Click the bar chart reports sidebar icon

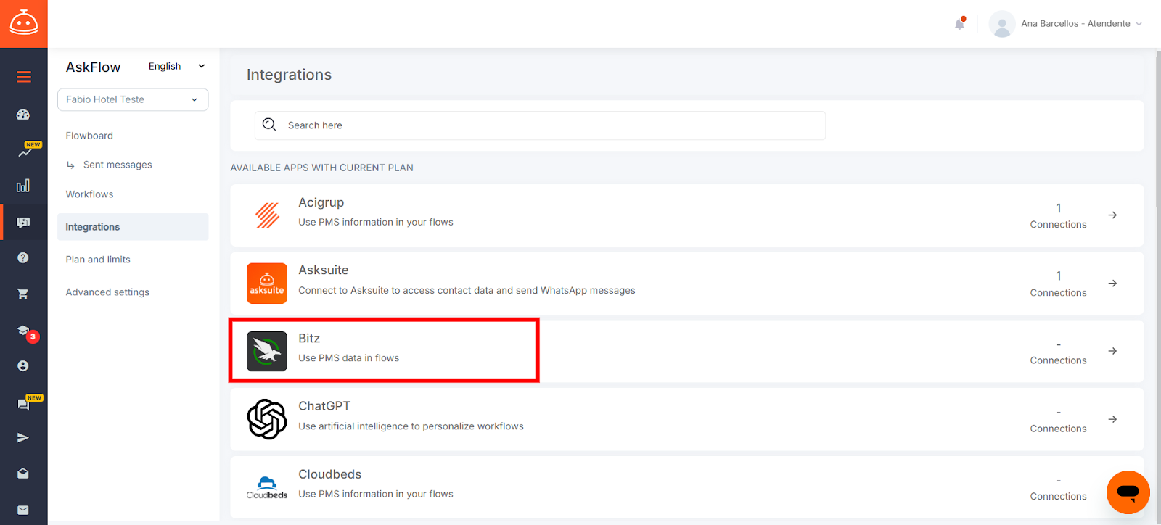pyautogui.click(x=23, y=186)
